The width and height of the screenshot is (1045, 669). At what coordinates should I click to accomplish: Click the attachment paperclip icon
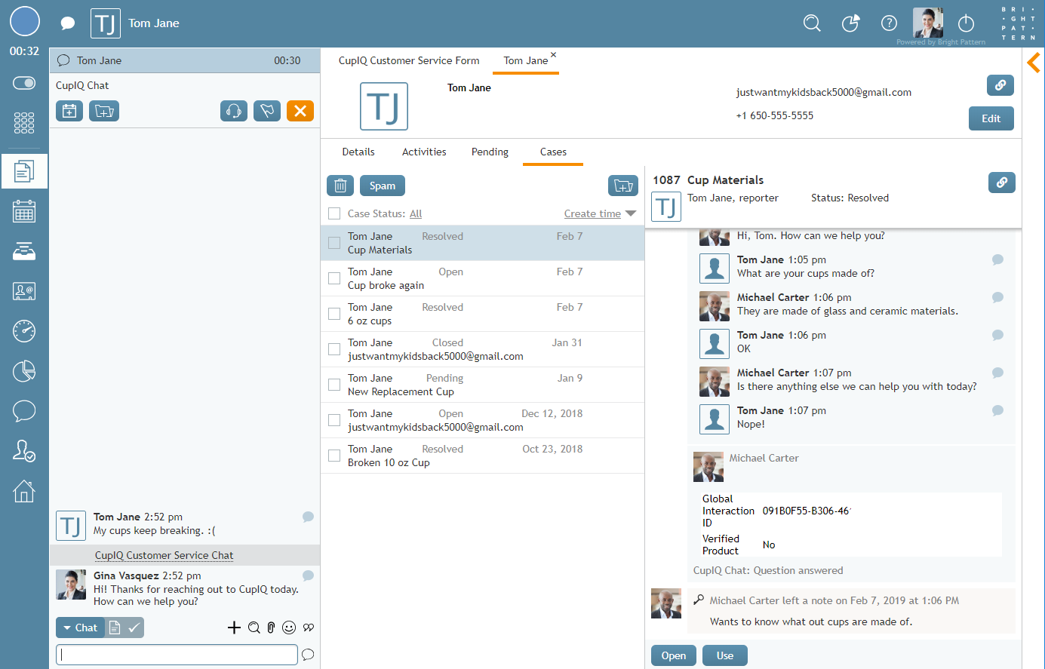point(271,628)
